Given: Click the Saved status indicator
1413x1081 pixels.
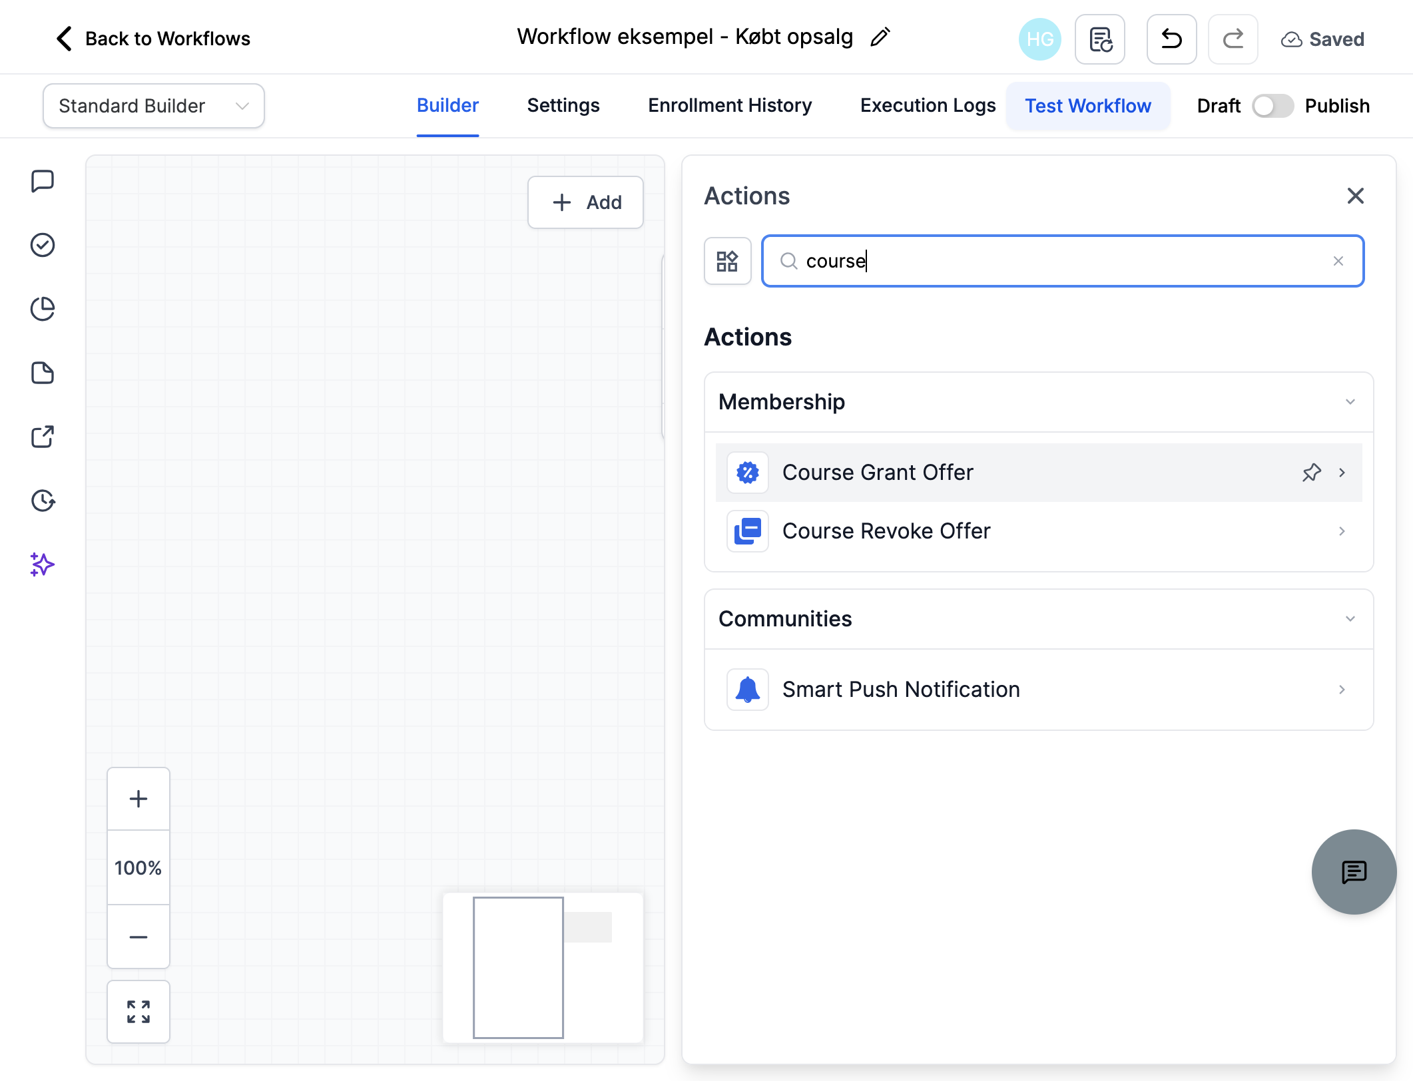Looking at the screenshot, I should 1322,39.
